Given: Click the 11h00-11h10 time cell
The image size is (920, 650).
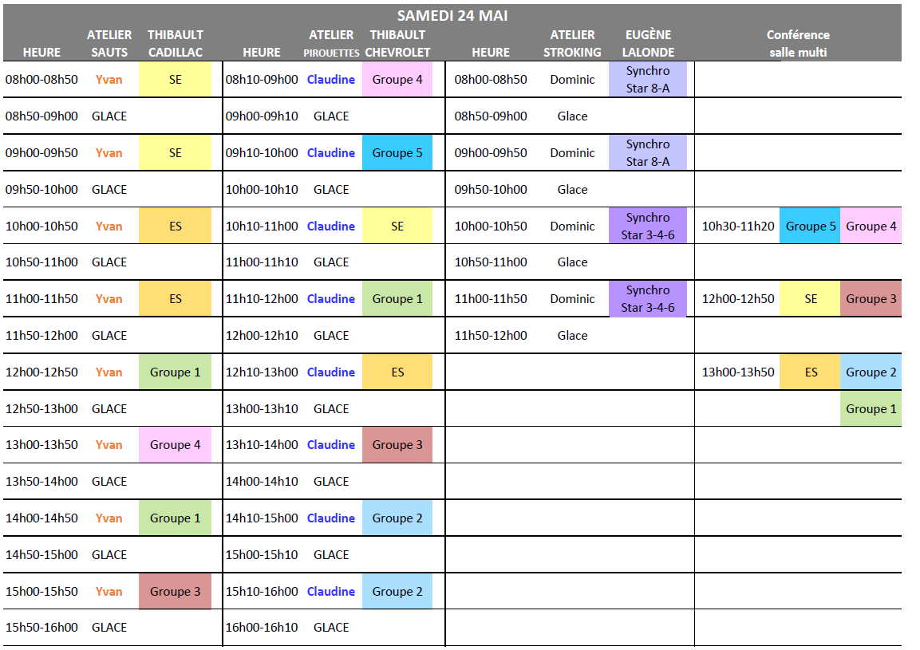Looking at the screenshot, I should pyautogui.click(x=262, y=262).
